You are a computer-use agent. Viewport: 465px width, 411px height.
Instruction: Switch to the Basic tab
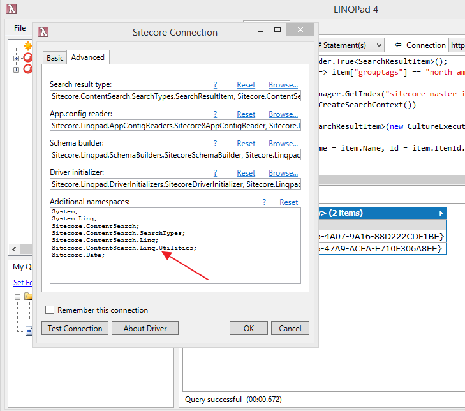55,58
